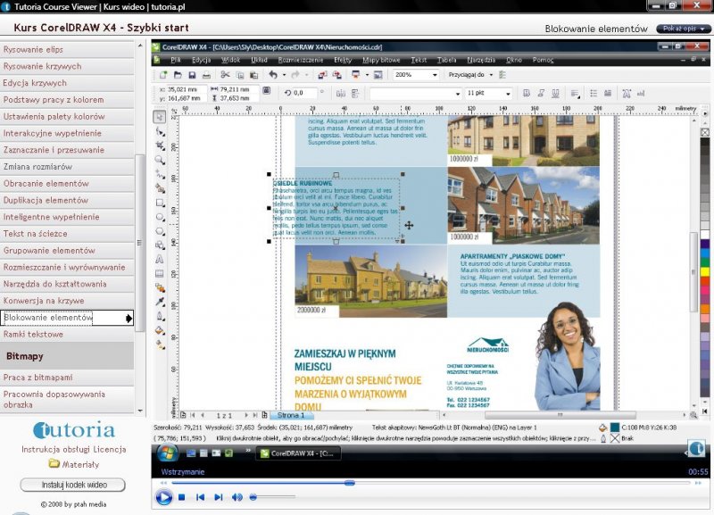Viewport: 714px width, 515px height.
Task: Select the Ellipse tool
Action: click(160, 217)
